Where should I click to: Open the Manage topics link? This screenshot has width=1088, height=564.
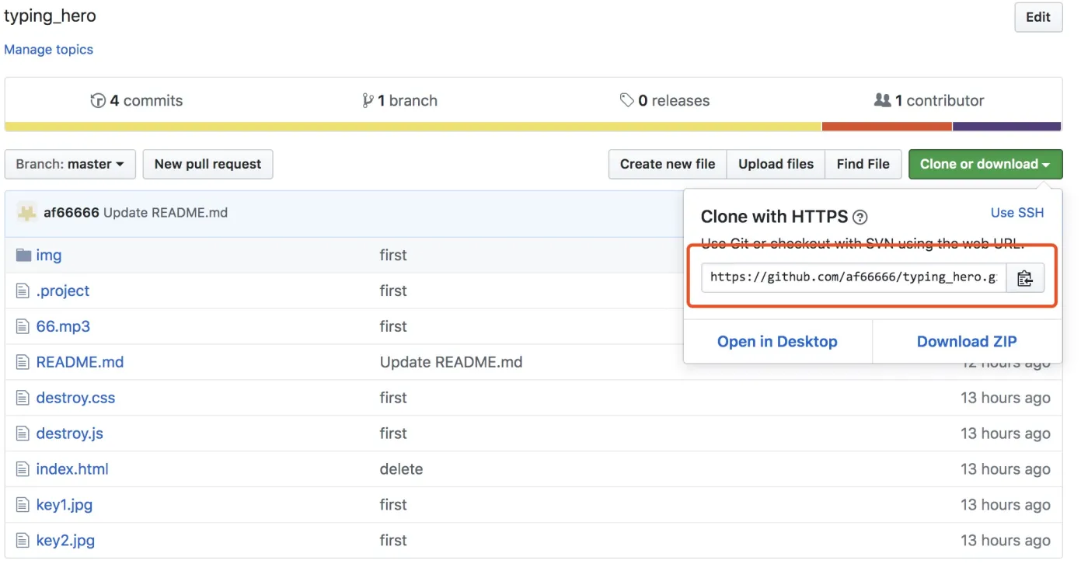[x=49, y=50]
